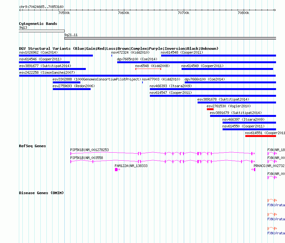
Task: Click the esv3891677 (Suktitipat2014) label
Action: pyautogui.click(x=45, y=66)
